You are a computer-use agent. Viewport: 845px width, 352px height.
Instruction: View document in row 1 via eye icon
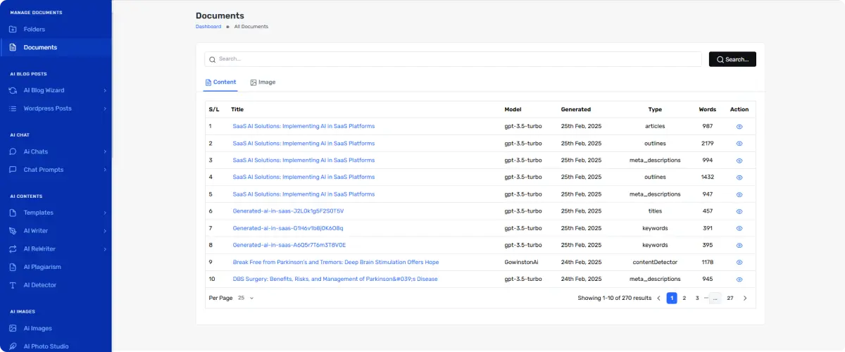pos(739,127)
